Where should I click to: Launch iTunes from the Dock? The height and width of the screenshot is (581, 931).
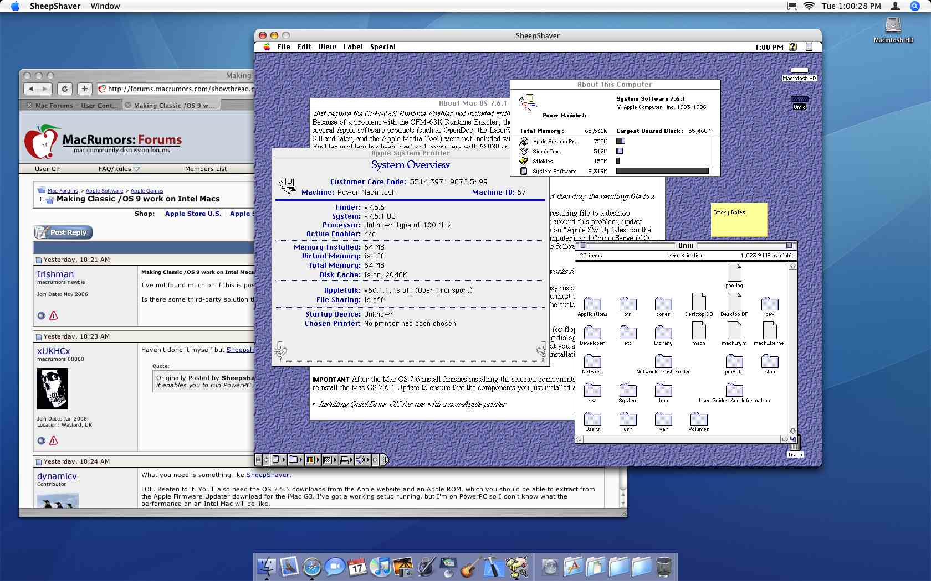(380, 567)
